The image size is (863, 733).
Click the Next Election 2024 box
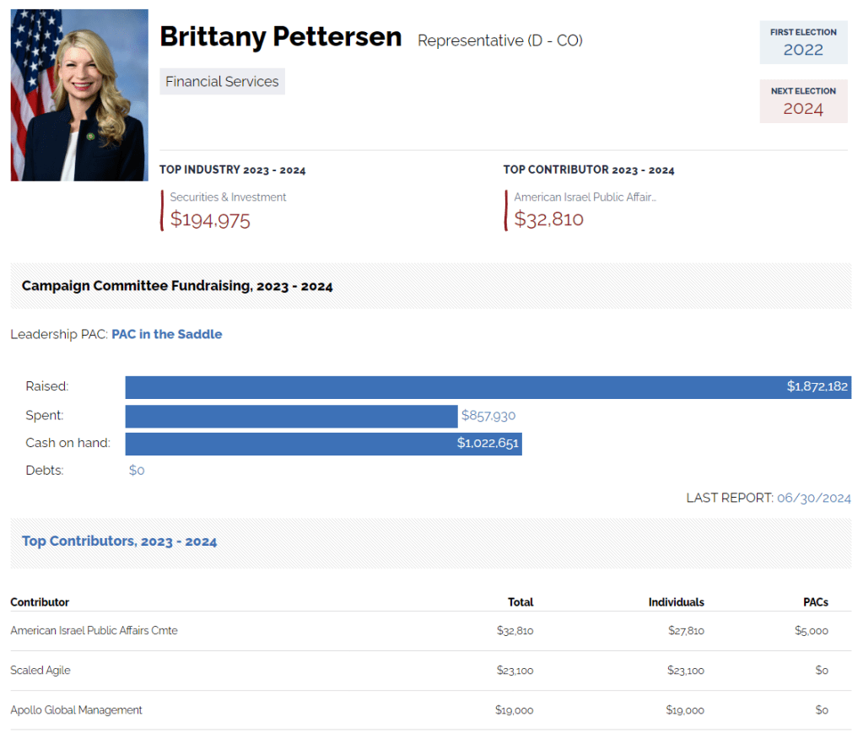(x=803, y=101)
